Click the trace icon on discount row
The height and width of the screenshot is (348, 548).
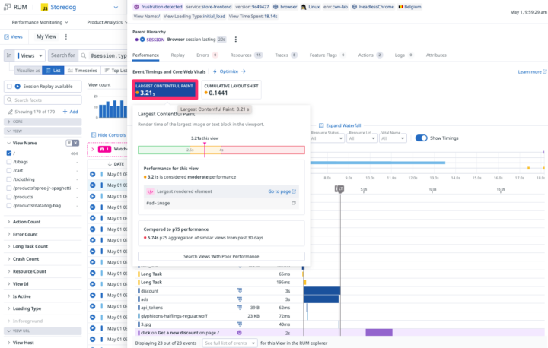click(240, 291)
